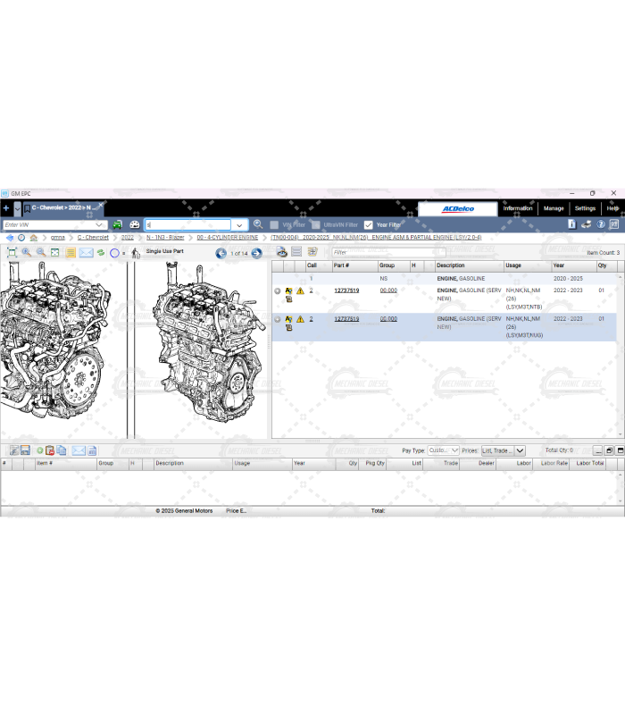This screenshot has width=625, height=715.
Task: Open the Manage menu
Action: click(554, 208)
